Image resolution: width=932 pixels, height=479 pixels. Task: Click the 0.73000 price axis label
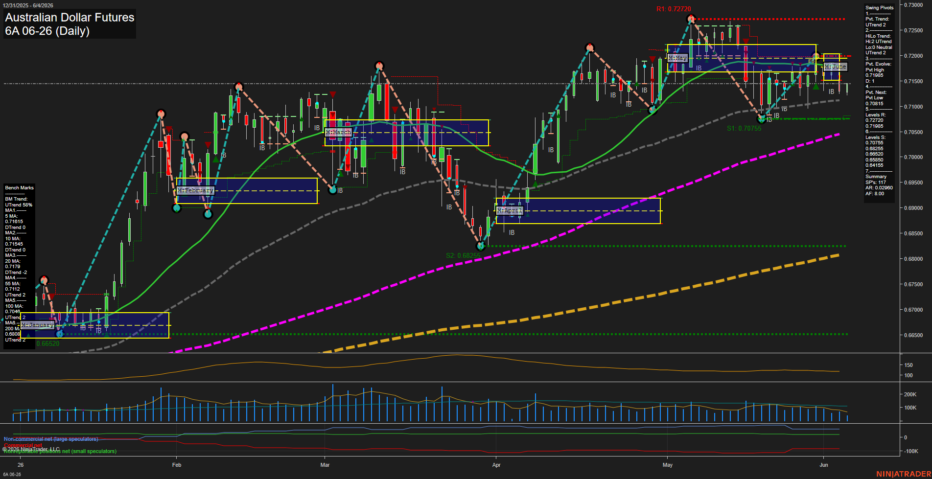click(x=913, y=5)
